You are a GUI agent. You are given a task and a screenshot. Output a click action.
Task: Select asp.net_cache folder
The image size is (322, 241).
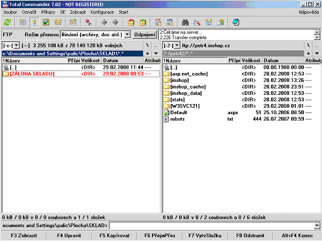pyautogui.click(x=241, y=74)
